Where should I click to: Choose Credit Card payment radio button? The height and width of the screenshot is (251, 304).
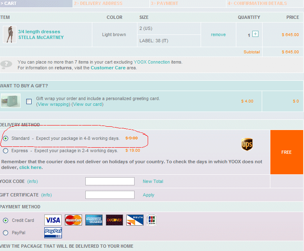pos(5,220)
